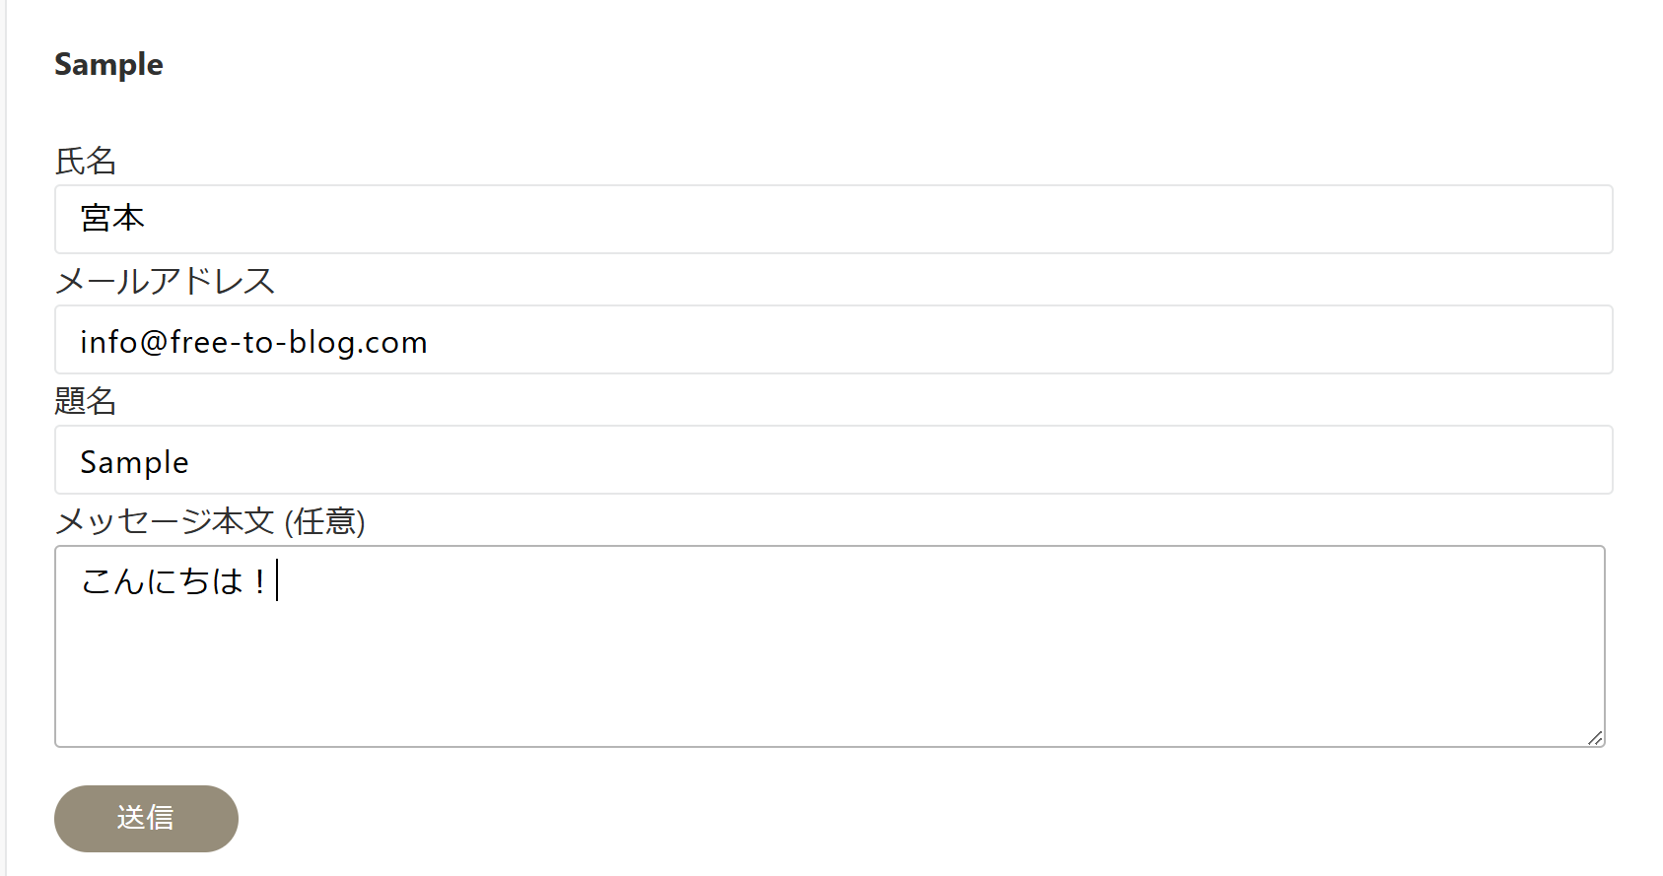This screenshot has width=1663, height=876.
Task: Select the 題名 subject input field
Action: [833, 460]
